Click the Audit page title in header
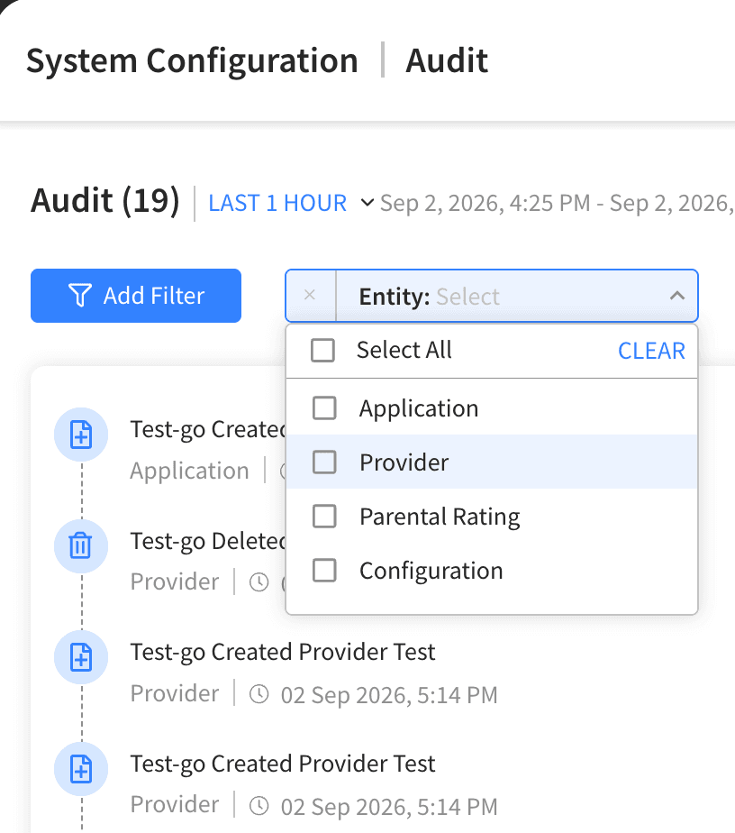735x833 pixels. (x=447, y=60)
